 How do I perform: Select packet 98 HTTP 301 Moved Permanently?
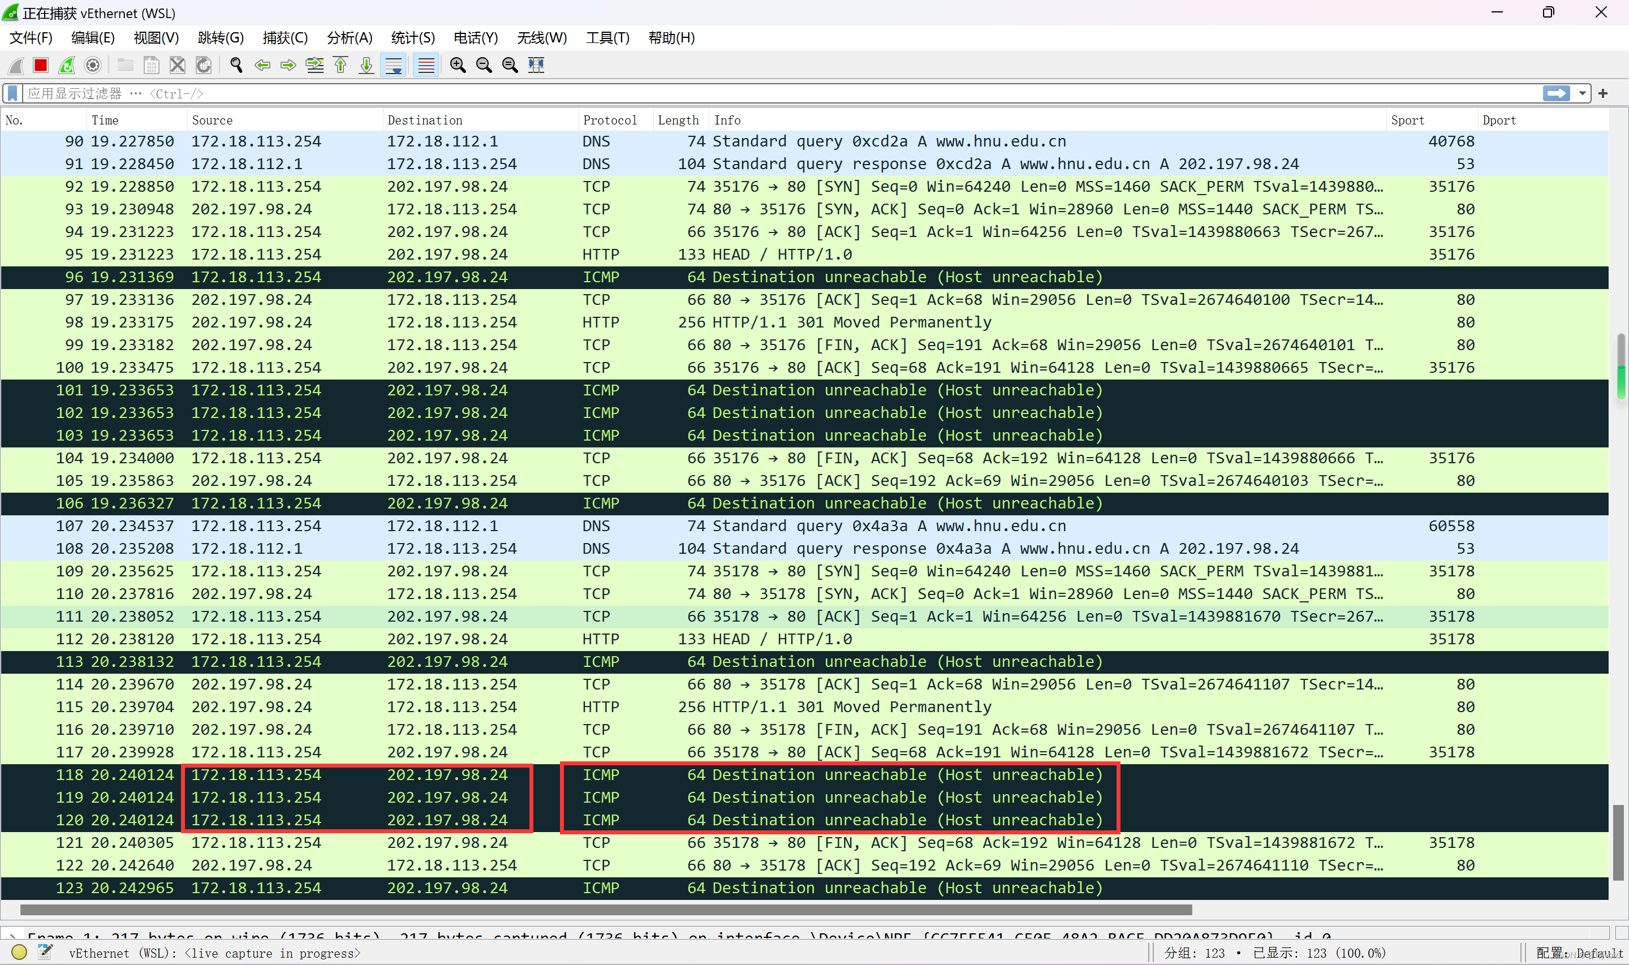tap(805, 322)
